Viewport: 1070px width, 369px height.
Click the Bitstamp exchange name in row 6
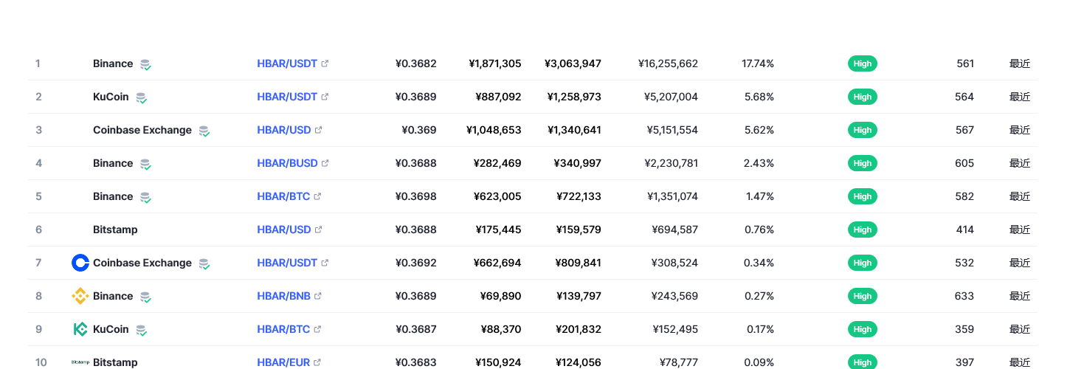click(x=115, y=230)
